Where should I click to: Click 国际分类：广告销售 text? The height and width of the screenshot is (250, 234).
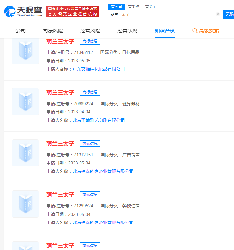[120, 155]
